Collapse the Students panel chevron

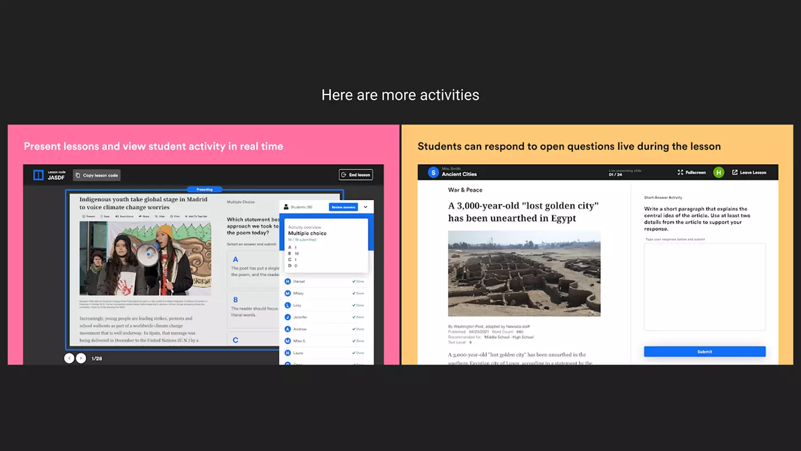[366, 207]
